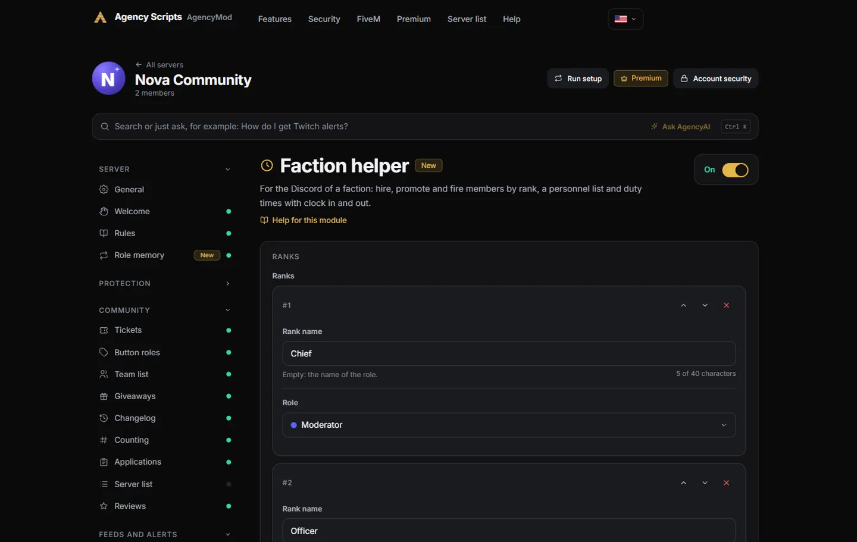Viewport: 857px width, 542px height.
Task: Open Help for this module link
Action: pyautogui.click(x=304, y=220)
